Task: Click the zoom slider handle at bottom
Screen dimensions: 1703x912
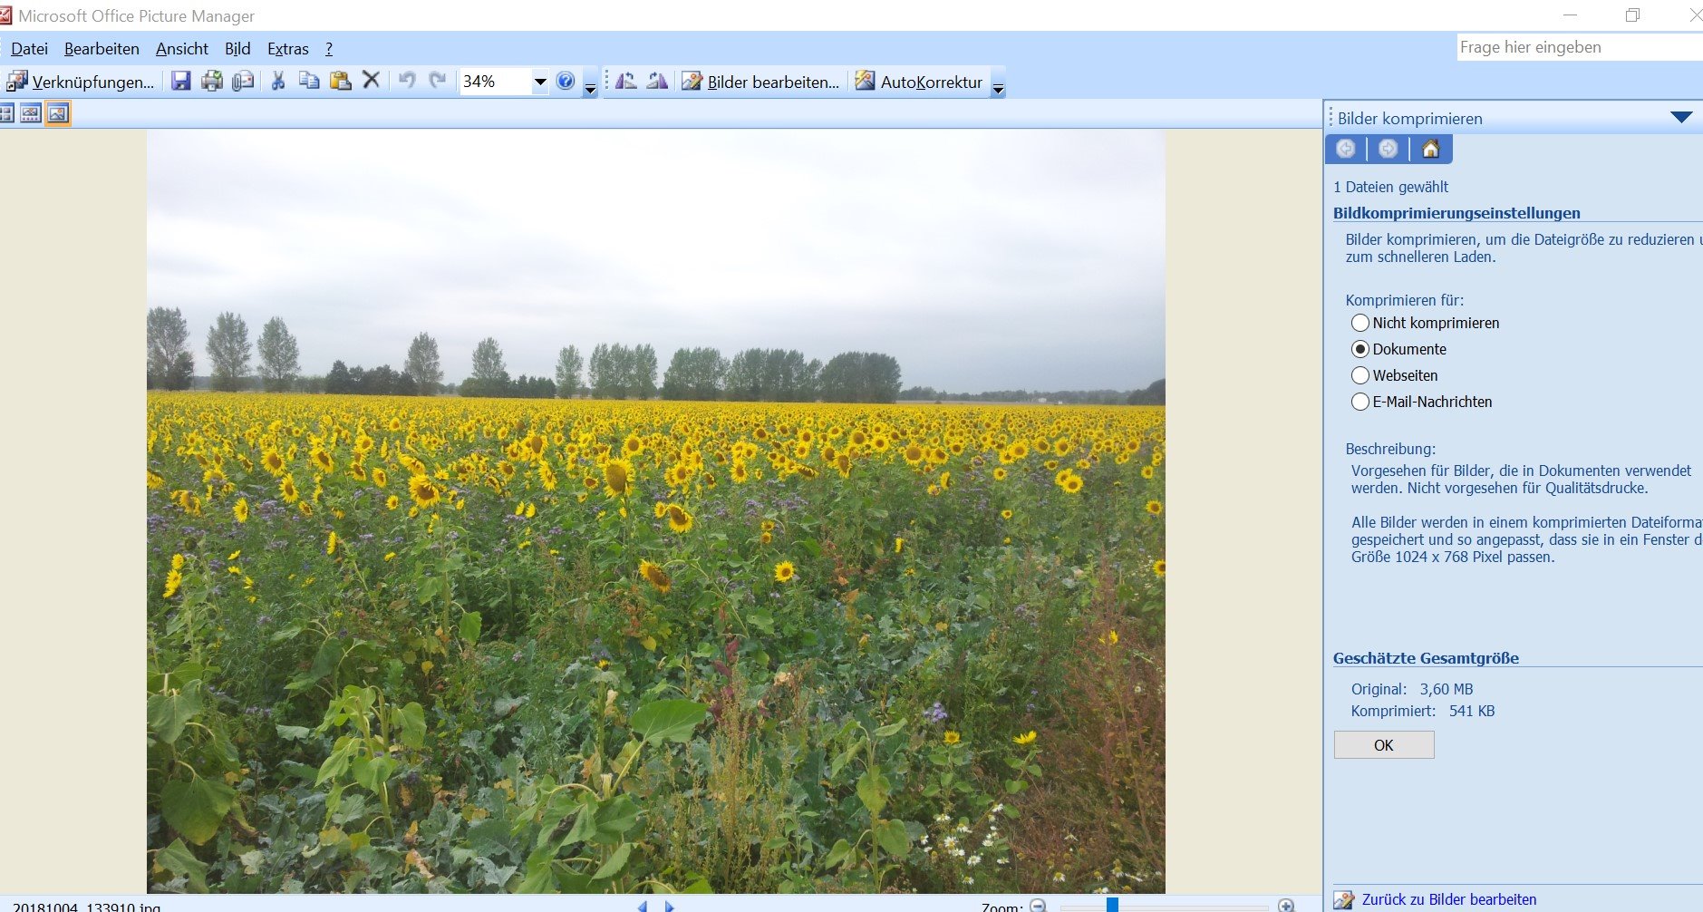Action: point(1112,905)
